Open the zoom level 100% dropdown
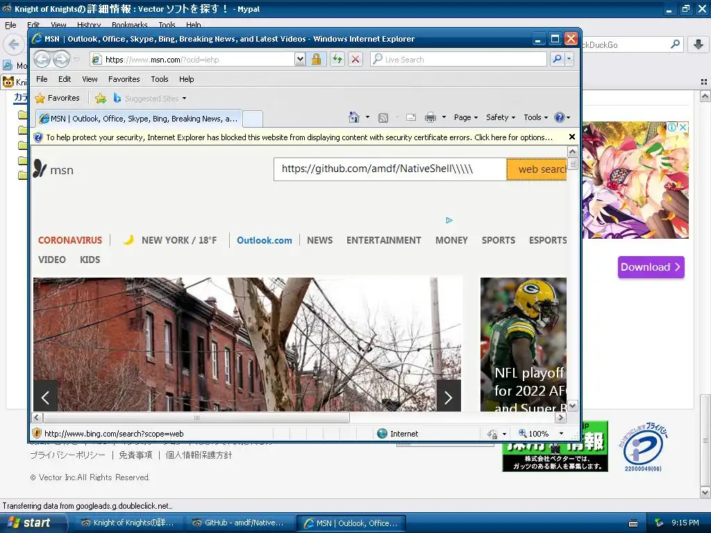 [x=561, y=434]
